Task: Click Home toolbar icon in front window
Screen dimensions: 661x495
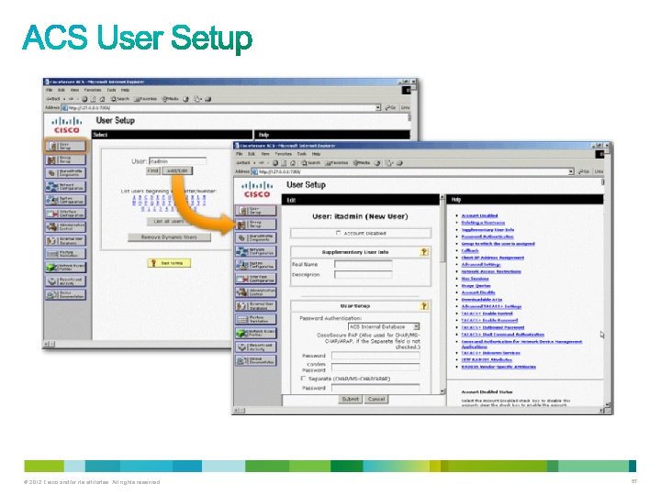Action: coord(293,163)
